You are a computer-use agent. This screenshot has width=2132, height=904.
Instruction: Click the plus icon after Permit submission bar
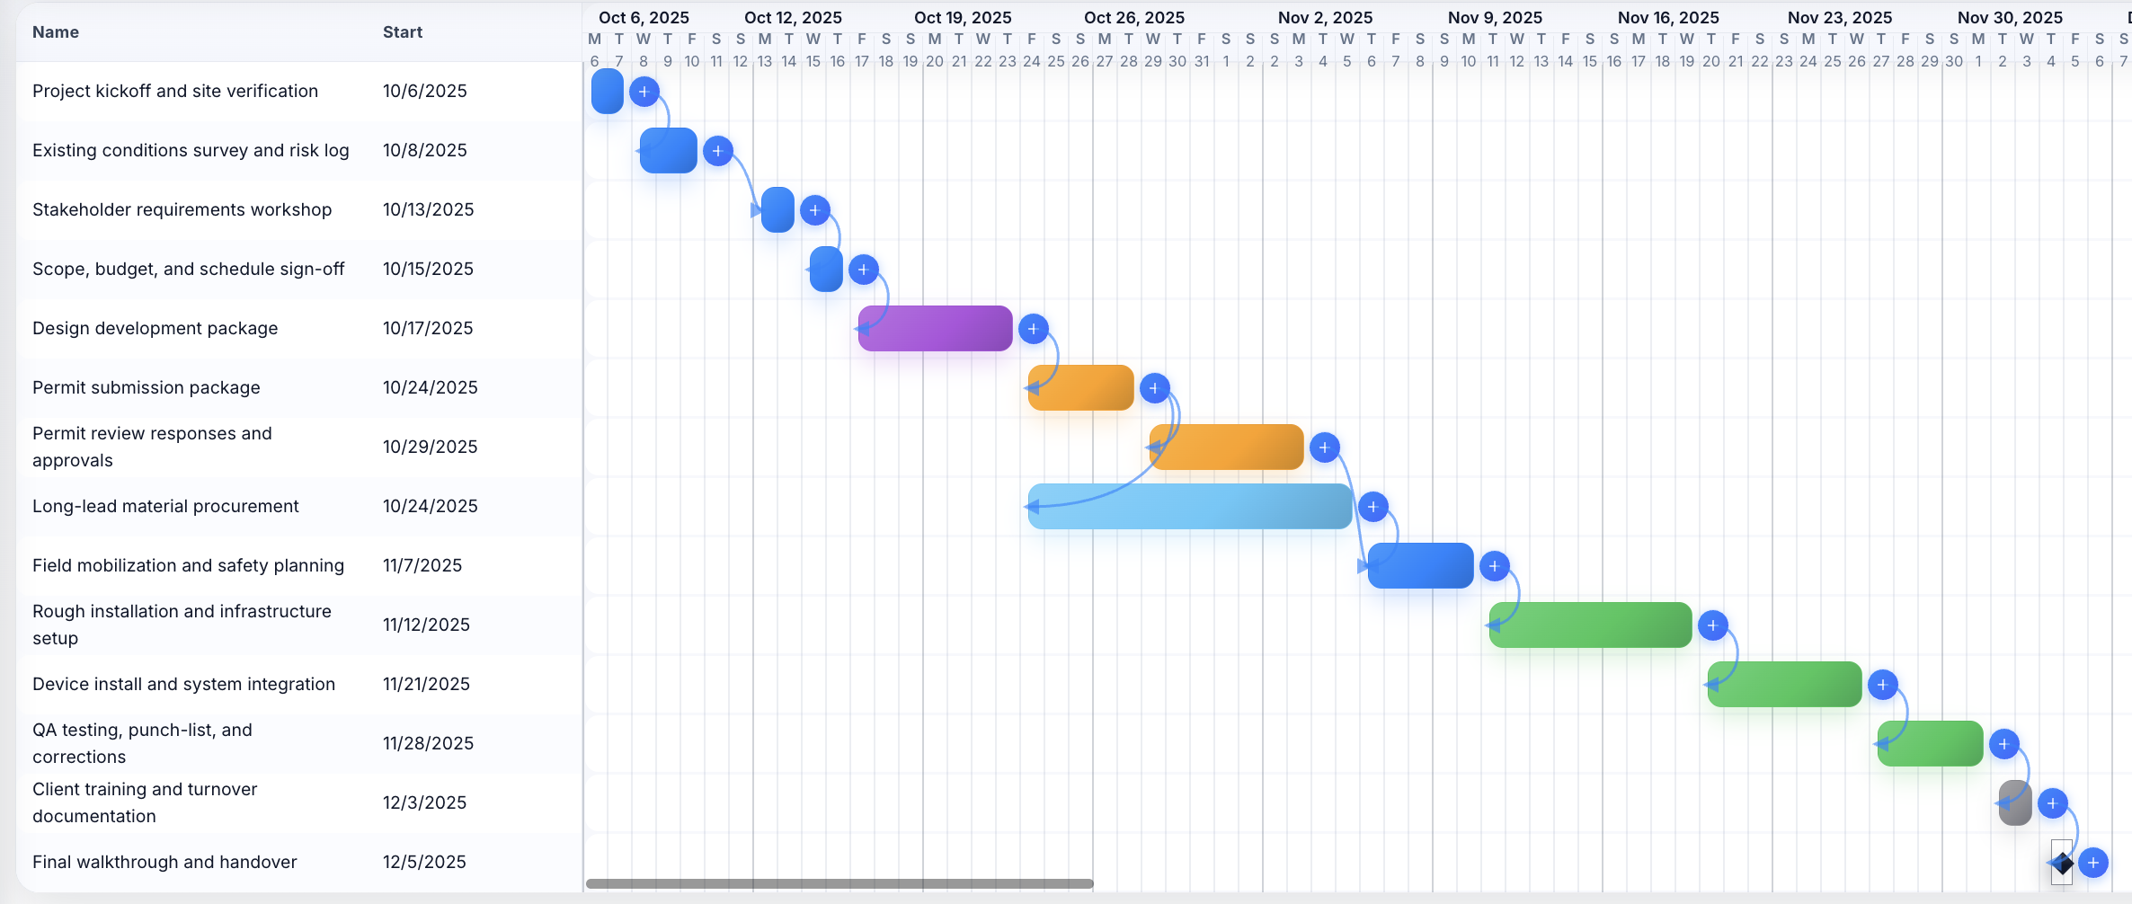point(1155,387)
